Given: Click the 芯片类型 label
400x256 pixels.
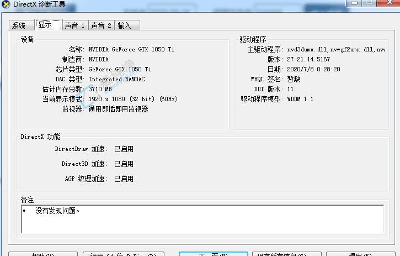Looking at the screenshot, I should (x=70, y=69).
